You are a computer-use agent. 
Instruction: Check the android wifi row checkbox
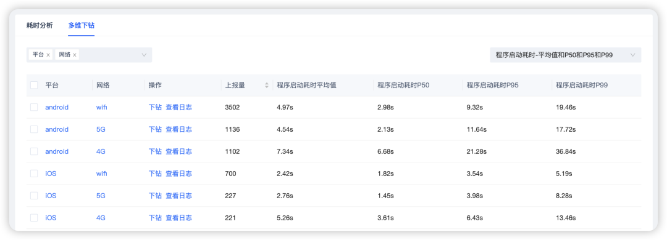click(34, 107)
